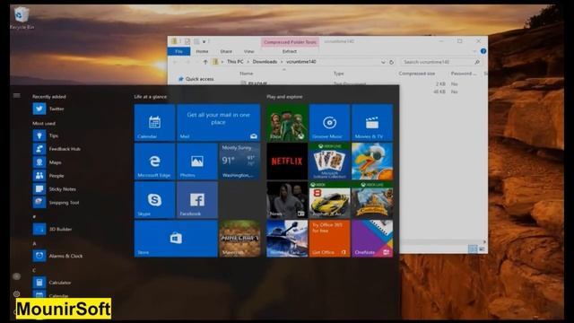Screen dimensions: 574x323
Task: Open Settings gear in Start menu
Action: click(16, 293)
